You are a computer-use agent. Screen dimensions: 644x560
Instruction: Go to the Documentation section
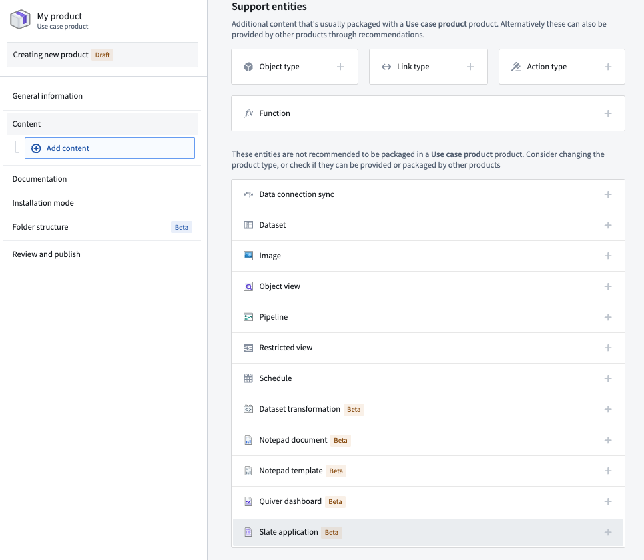[x=102, y=179]
